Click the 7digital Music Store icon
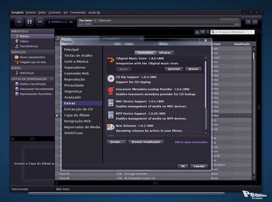This screenshot has height=202, width=272. tap(111, 60)
